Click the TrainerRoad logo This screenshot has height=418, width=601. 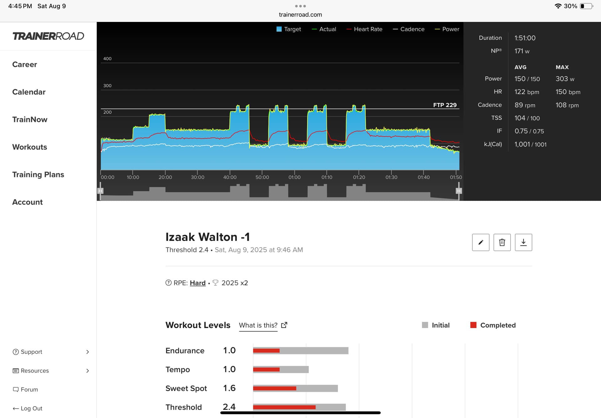[48, 36]
